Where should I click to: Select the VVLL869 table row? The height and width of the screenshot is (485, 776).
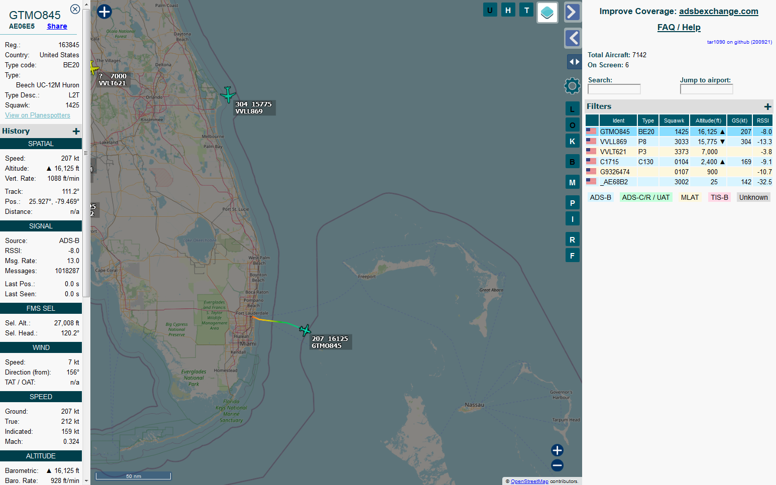(679, 142)
